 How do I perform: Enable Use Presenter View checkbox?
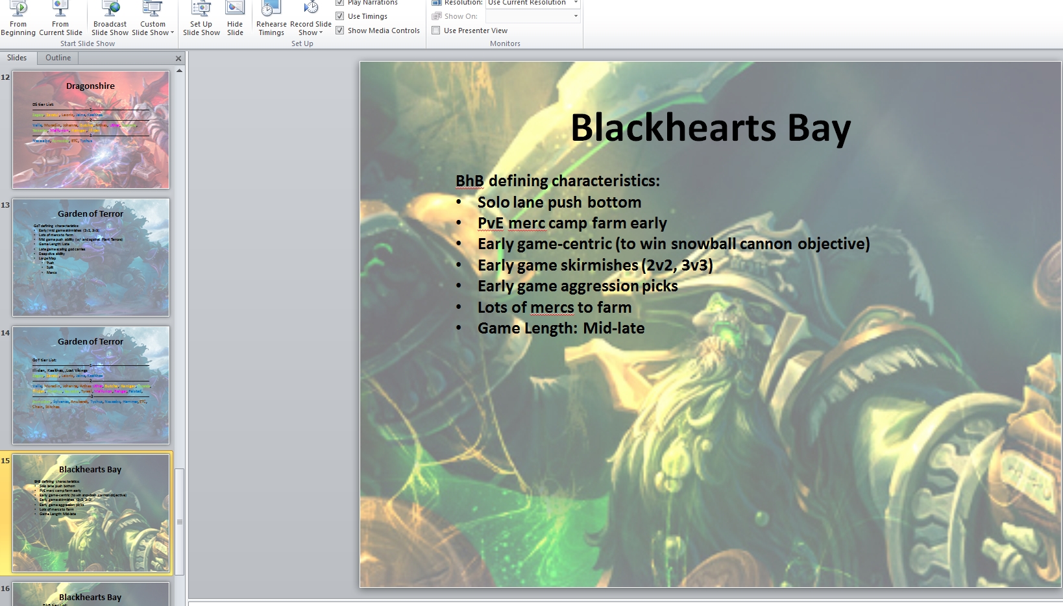point(436,30)
